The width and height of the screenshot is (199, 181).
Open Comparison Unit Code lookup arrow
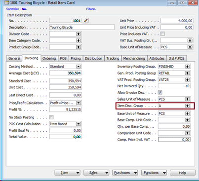click(x=187, y=133)
